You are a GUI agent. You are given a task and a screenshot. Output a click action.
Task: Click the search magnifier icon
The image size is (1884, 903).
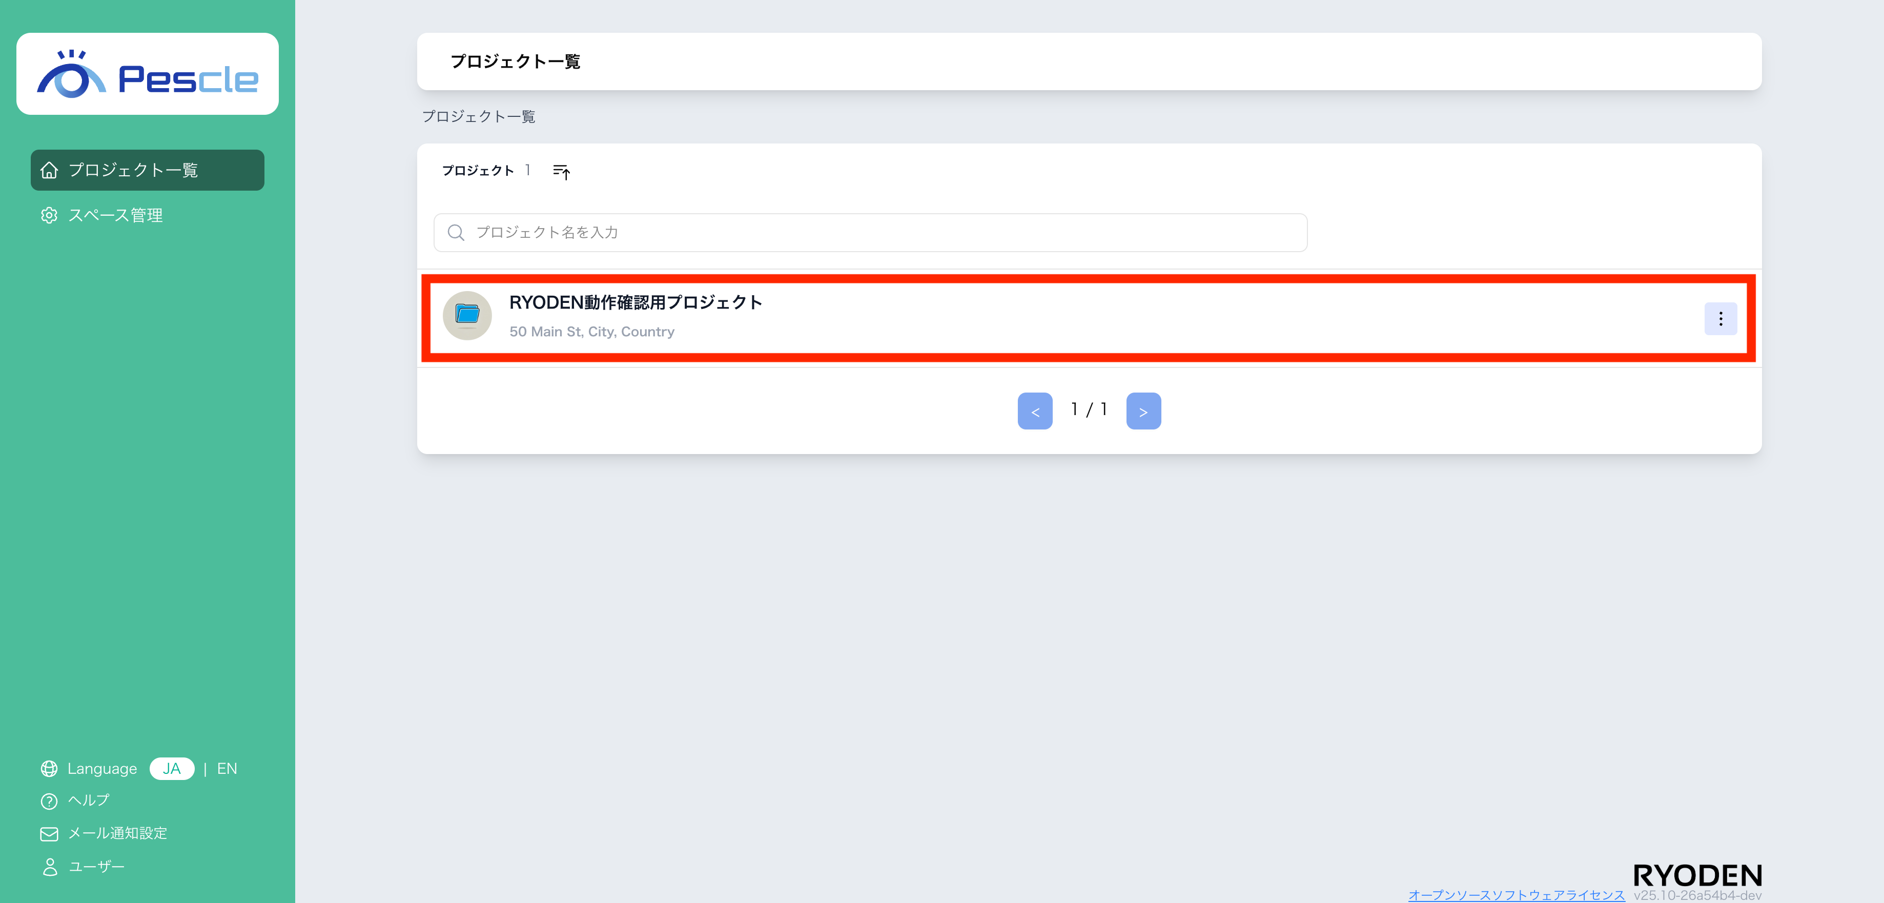coord(456,233)
